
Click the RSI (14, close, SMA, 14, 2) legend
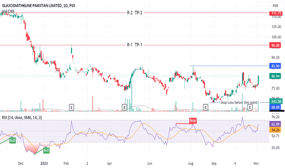click(22, 118)
